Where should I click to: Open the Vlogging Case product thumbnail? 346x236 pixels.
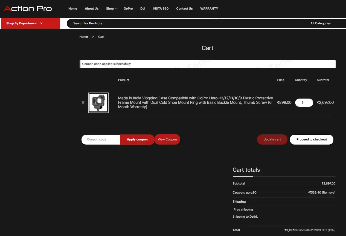tap(98, 103)
